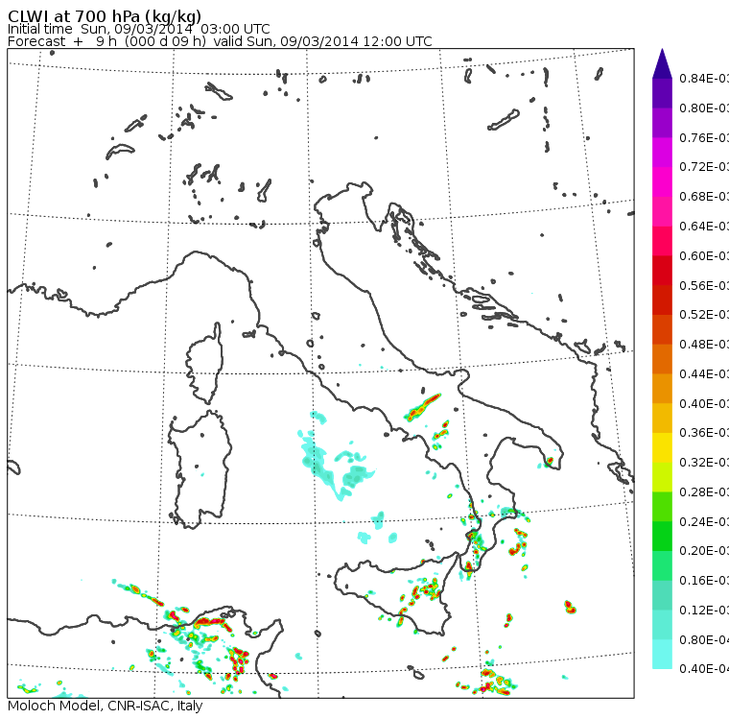Click the 0.48E-03 colorbar label

704,345
